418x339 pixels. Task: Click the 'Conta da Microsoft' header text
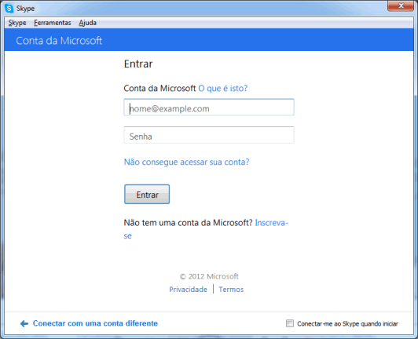click(59, 41)
